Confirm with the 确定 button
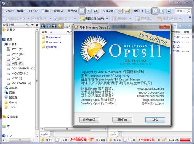194x144 pixels. (155, 120)
